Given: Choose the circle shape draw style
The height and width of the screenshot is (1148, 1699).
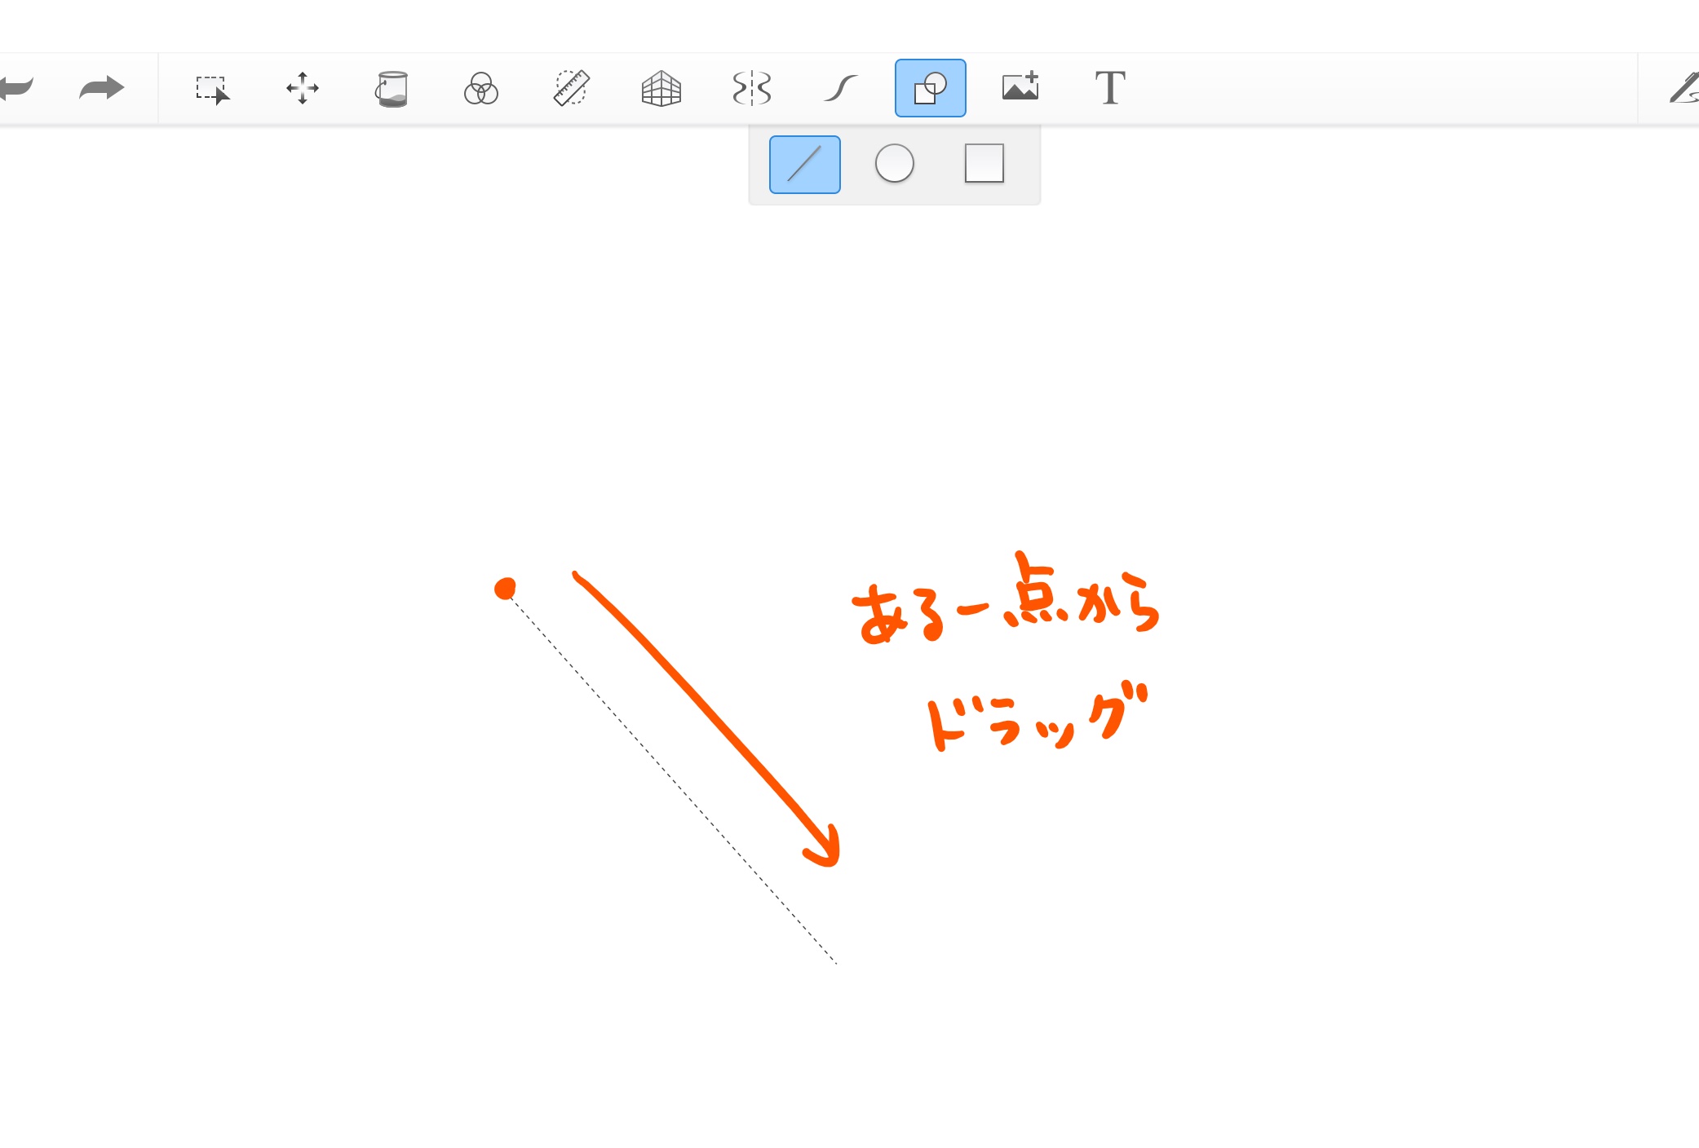Looking at the screenshot, I should coord(895,164).
